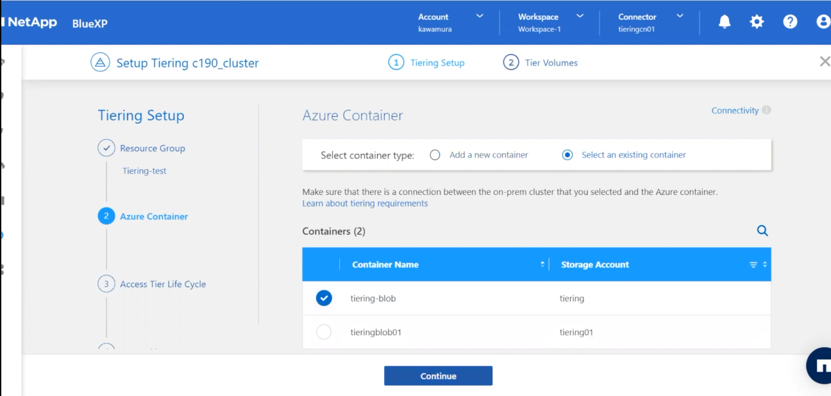831x396 pixels.
Task: Click the Connectivity link
Action: (x=735, y=110)
